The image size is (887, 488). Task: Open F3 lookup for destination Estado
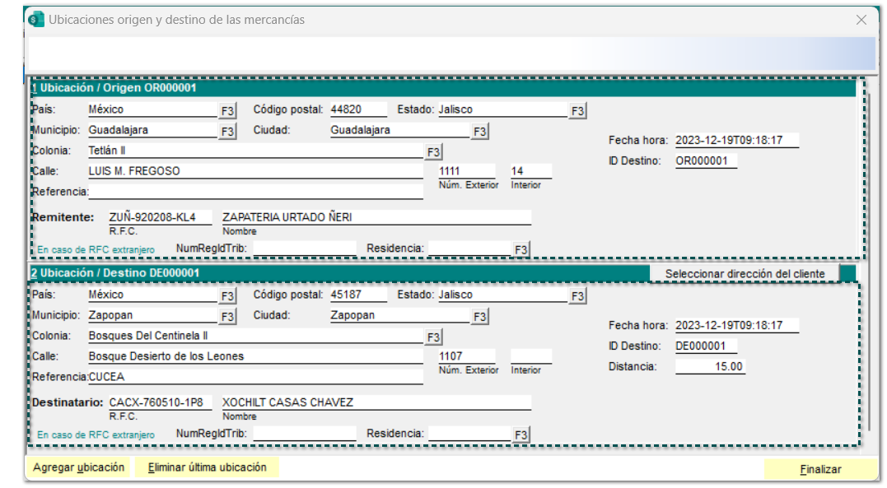578,295
